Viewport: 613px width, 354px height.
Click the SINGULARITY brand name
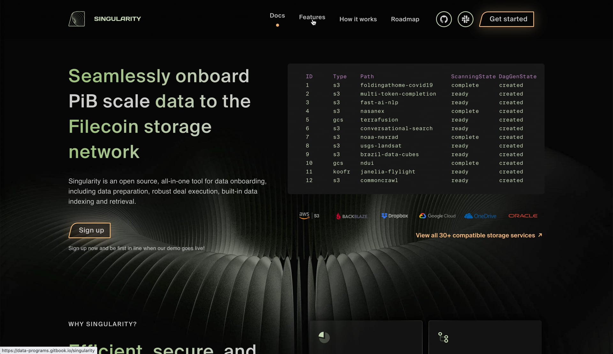(x=117, y=19)
